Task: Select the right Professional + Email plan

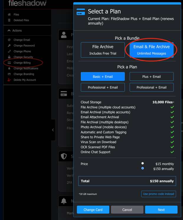Action: point(151,88)
